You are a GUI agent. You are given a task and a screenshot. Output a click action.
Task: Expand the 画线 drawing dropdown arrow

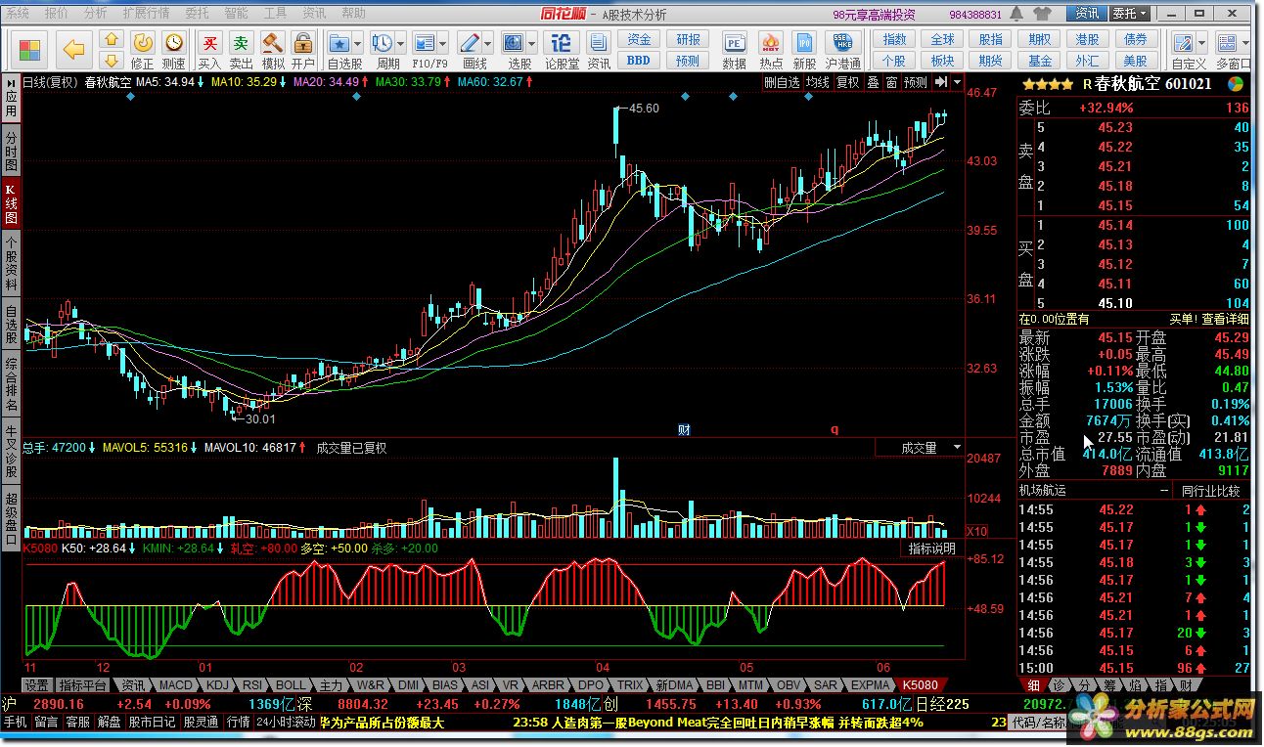click(489, 43)
